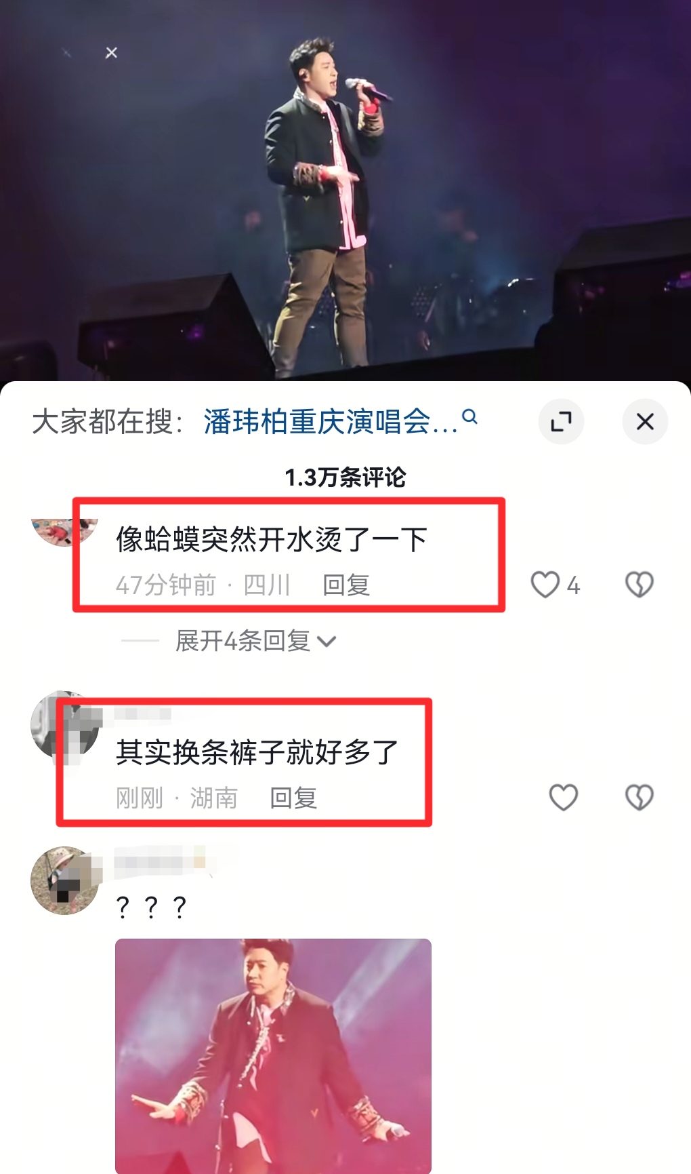Close the comments panel
The image size is (691, 1174).
(x=645, y=422)
